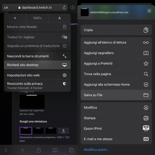This screenshot has height=155, width=155.
Task: Tap the Reader view page icon
Action: [65, 27]
